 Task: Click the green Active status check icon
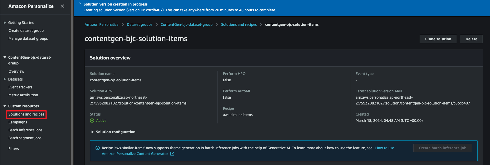tap(92, 121)
